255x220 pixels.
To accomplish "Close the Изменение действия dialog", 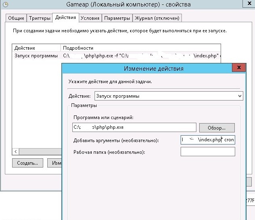I will tap(239, 68).
